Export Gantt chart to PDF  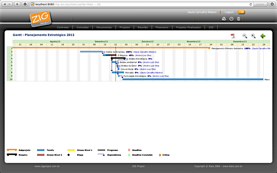click(x=233, y=36)
